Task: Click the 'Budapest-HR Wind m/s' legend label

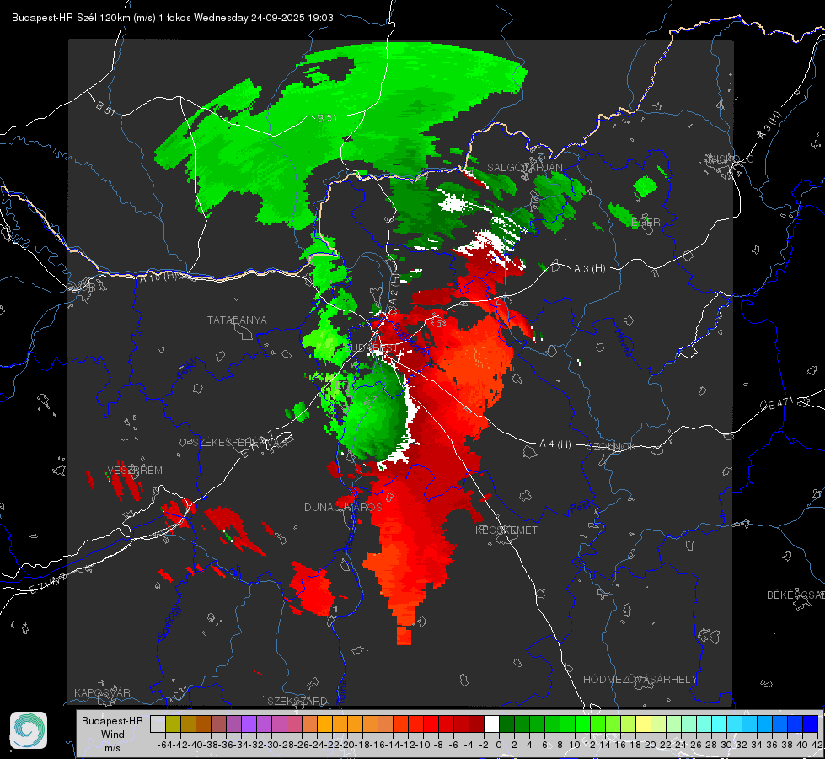Action: [112, 734]
